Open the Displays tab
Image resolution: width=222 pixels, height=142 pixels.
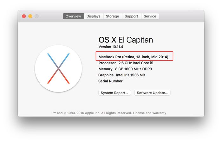point(94,16)
